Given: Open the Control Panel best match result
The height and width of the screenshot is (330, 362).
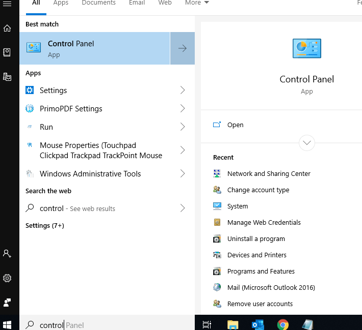Looking at the screenshot, I should [95, 48].
